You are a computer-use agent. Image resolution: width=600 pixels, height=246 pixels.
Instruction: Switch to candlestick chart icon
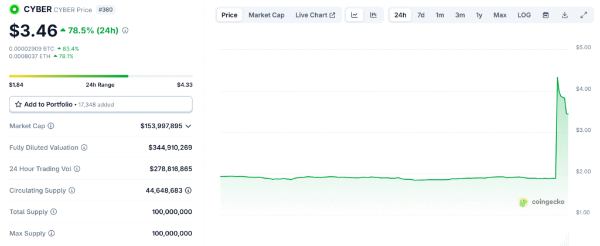tap(373, 15)
